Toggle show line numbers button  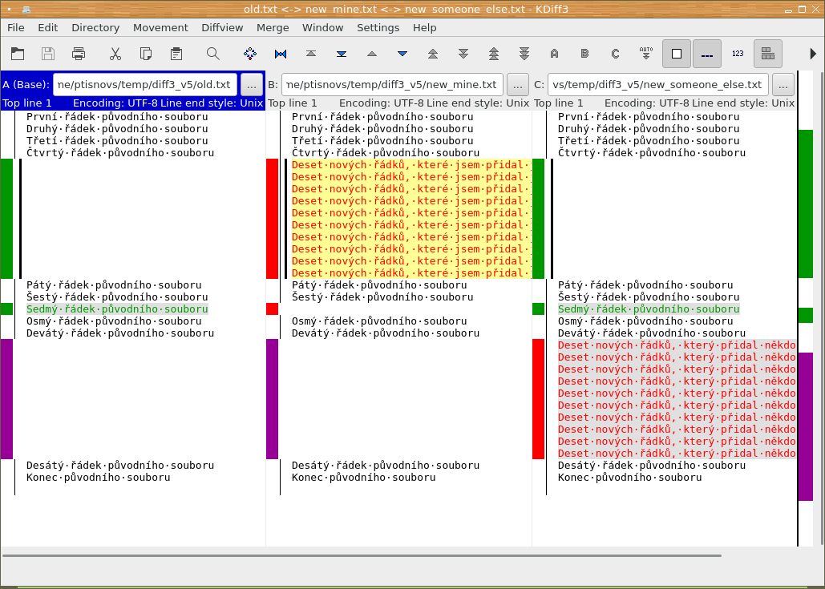pos(738,54)
